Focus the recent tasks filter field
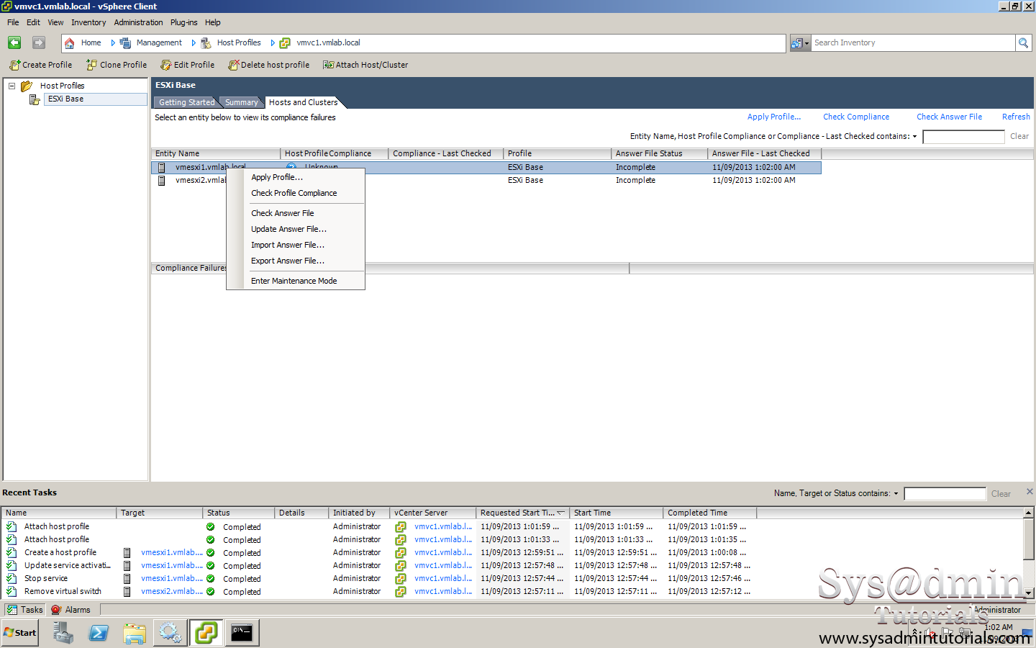 point(945,494)
